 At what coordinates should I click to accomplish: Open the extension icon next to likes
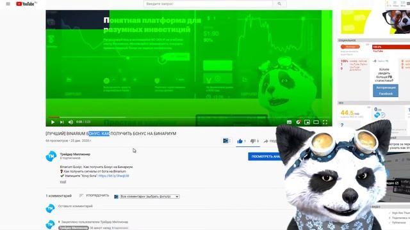(x=225, y=141)
